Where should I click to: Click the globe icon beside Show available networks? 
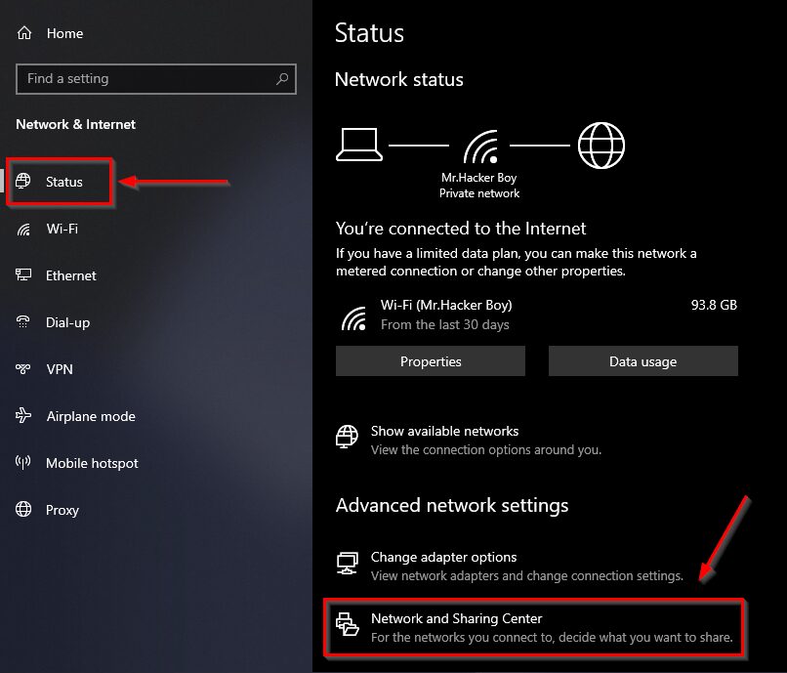[347, 438]
